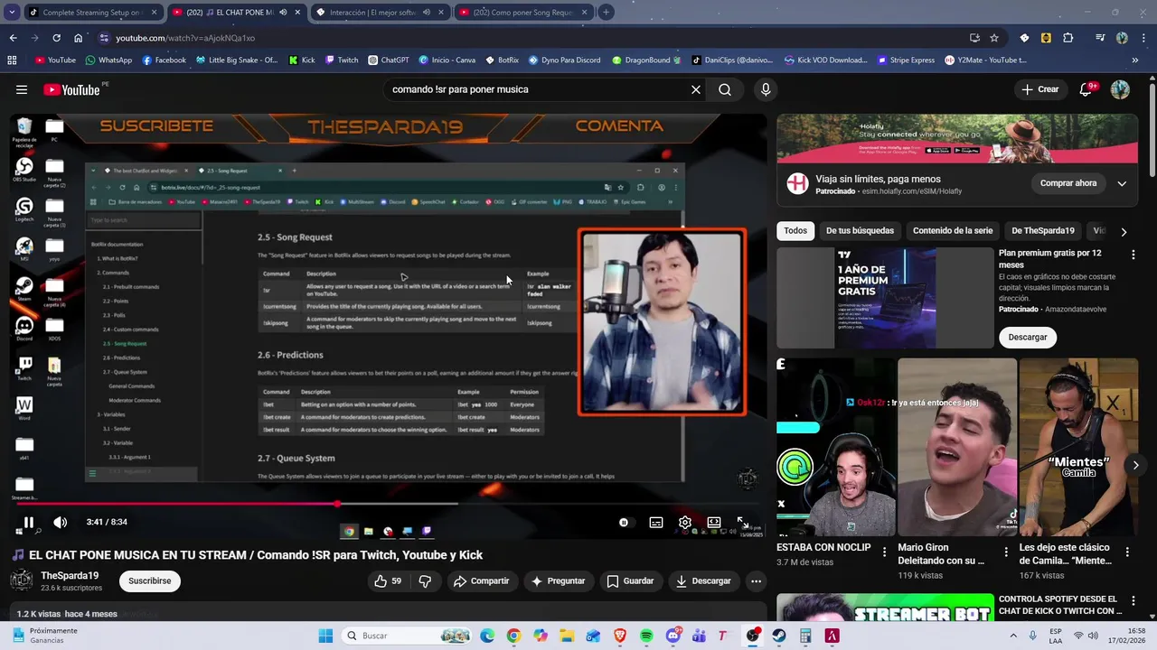Screen dimensions: 1157x650
Task: Click the Descargar download button
Action: point(703,580)
